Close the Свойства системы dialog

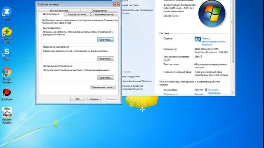pyautogui.click(x=116, y=5)
